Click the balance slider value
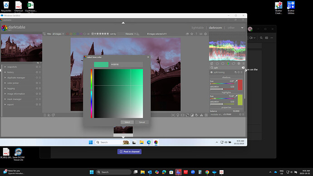The width and height of the screenshot is (313, 176). (236, 111)
